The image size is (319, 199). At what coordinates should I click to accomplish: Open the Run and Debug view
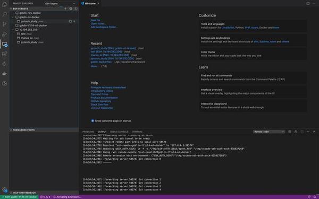click(x=4, y=34)
